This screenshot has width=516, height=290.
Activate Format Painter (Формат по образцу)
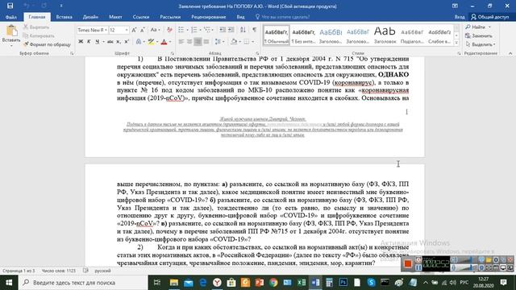(x=47, y=44)
